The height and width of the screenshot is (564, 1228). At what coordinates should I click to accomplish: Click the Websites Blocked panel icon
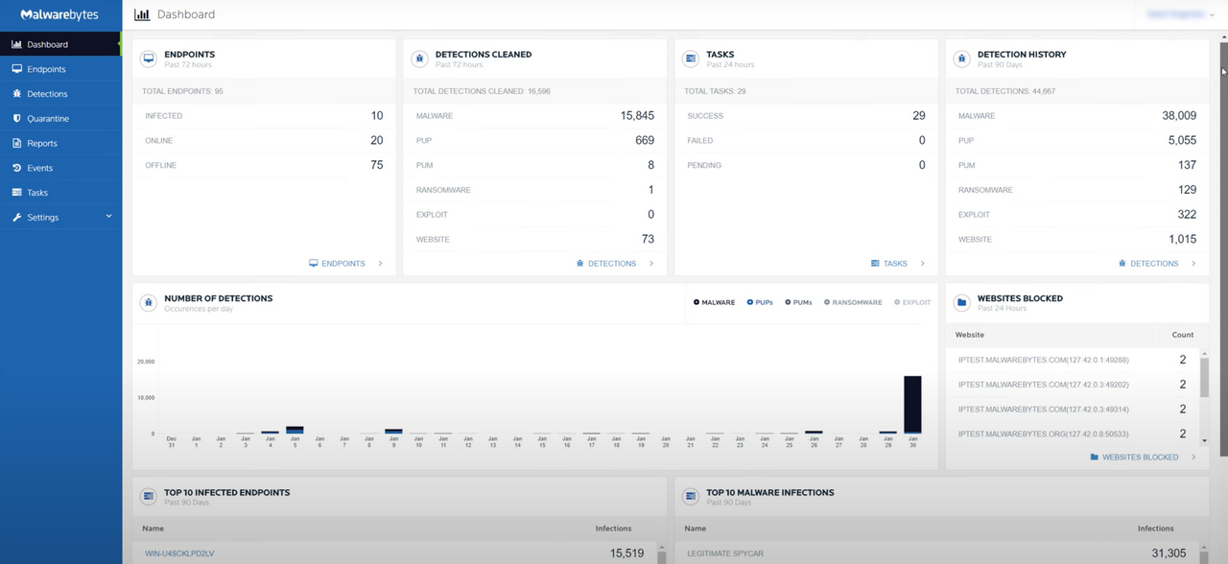tap(960, 302)
